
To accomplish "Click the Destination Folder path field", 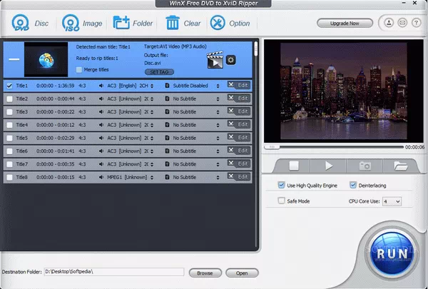I will 114,273.
